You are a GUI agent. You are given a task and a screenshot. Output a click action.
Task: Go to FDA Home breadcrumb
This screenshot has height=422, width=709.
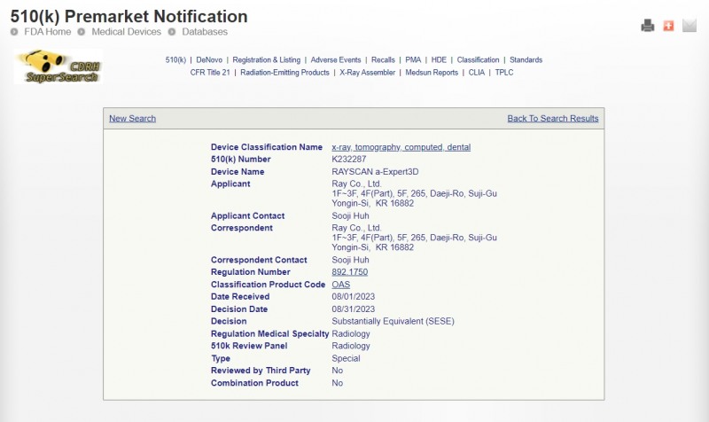click(47, 32)
